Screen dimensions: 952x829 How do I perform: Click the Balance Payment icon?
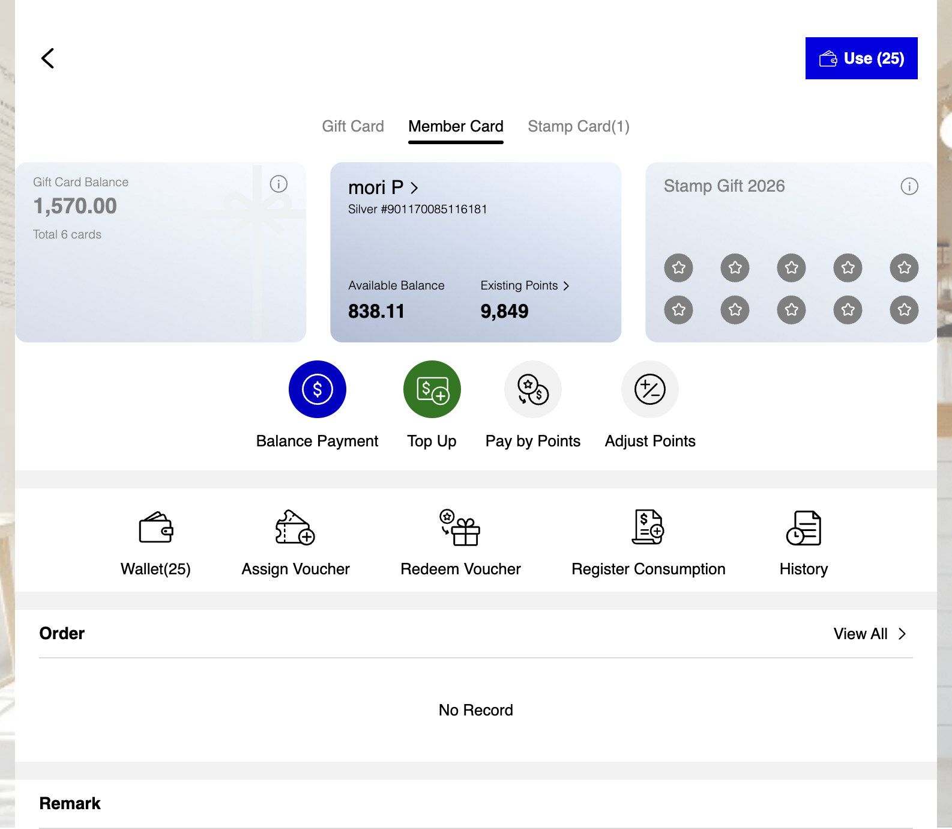point(318,389)
